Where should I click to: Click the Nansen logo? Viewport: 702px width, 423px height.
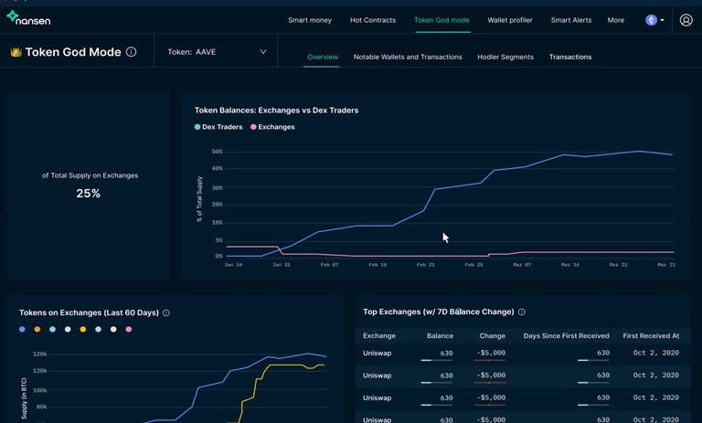click(28, 18)
